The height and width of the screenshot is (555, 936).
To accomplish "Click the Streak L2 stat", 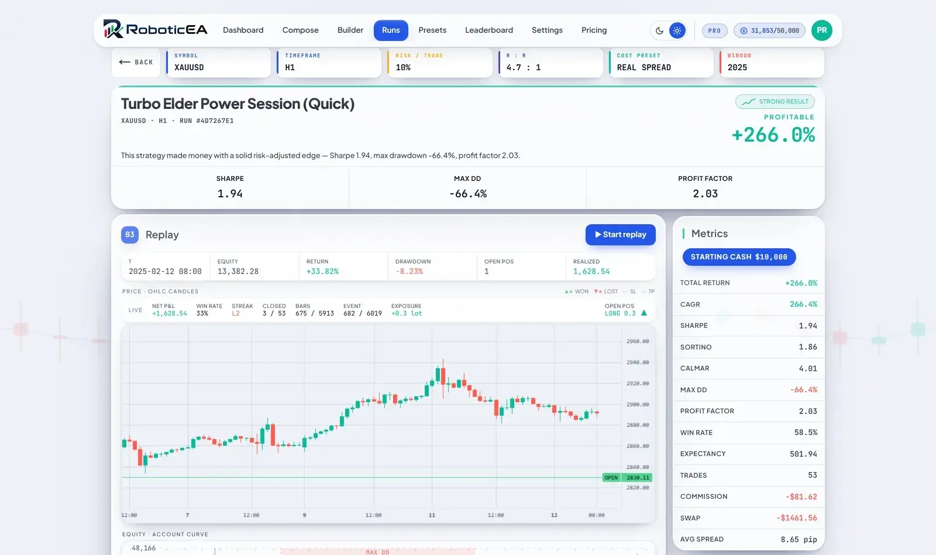I will pyautogui.click(x=242, y=310).
